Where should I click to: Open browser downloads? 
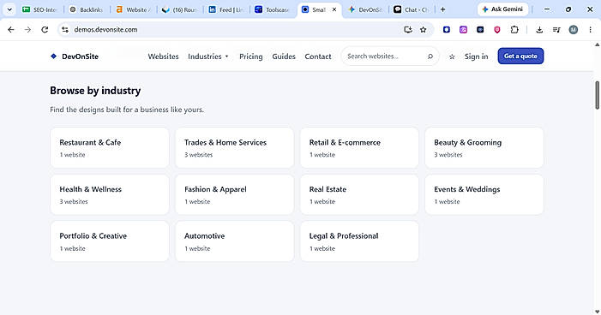[x=539, y=29]
